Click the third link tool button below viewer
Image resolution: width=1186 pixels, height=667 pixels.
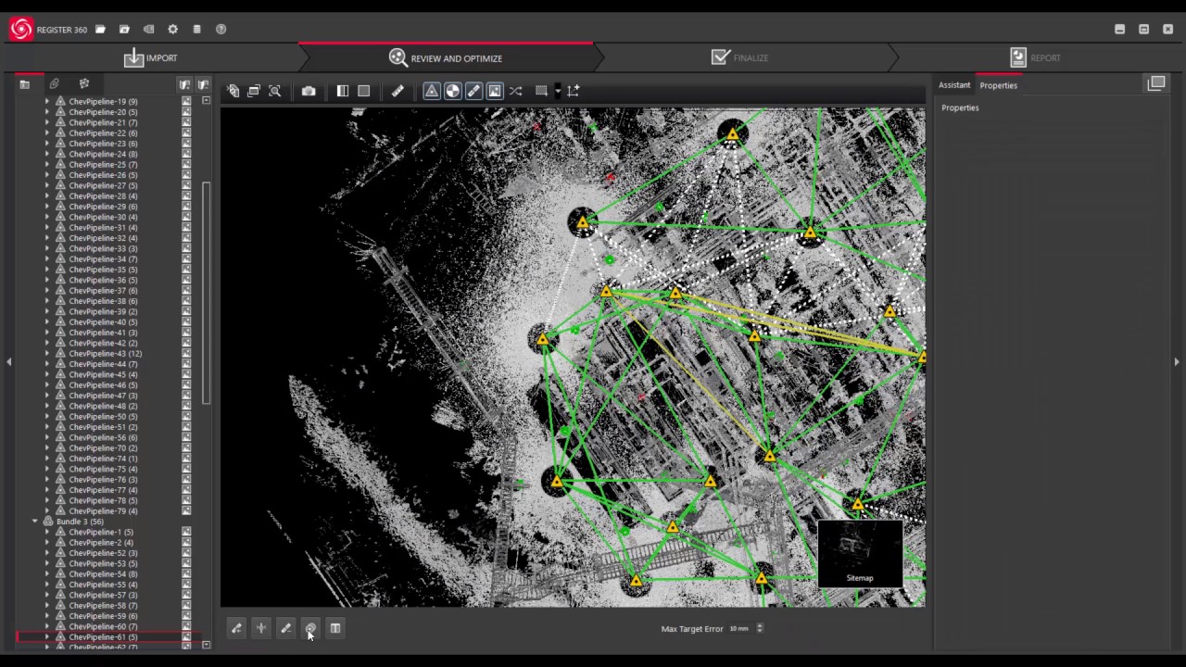(x=286, y=628)
